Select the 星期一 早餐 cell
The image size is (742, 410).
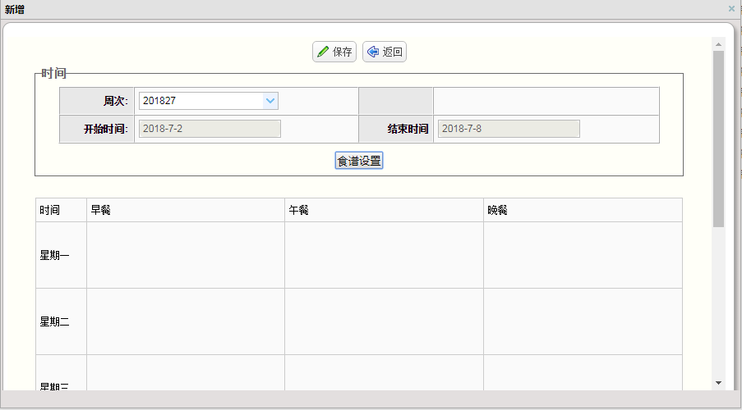point(185,255)
